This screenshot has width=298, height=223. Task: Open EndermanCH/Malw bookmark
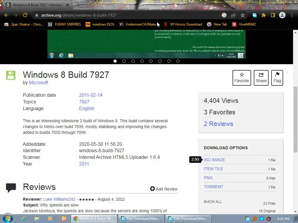[138, 24]
